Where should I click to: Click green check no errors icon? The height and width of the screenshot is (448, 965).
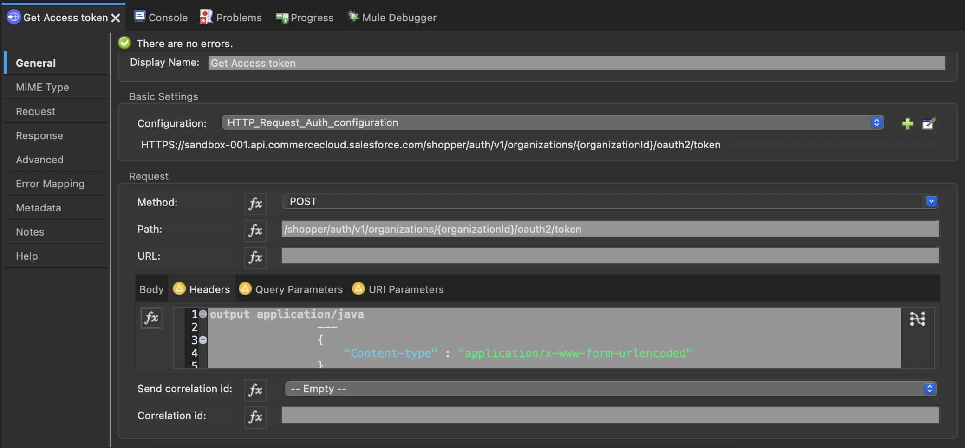click(124, 43)
